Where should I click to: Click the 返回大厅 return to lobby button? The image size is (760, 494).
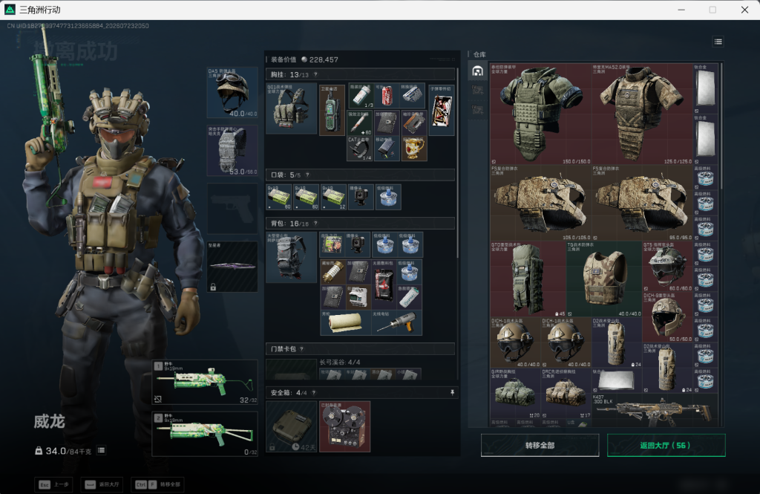click(x=666, y=446)
